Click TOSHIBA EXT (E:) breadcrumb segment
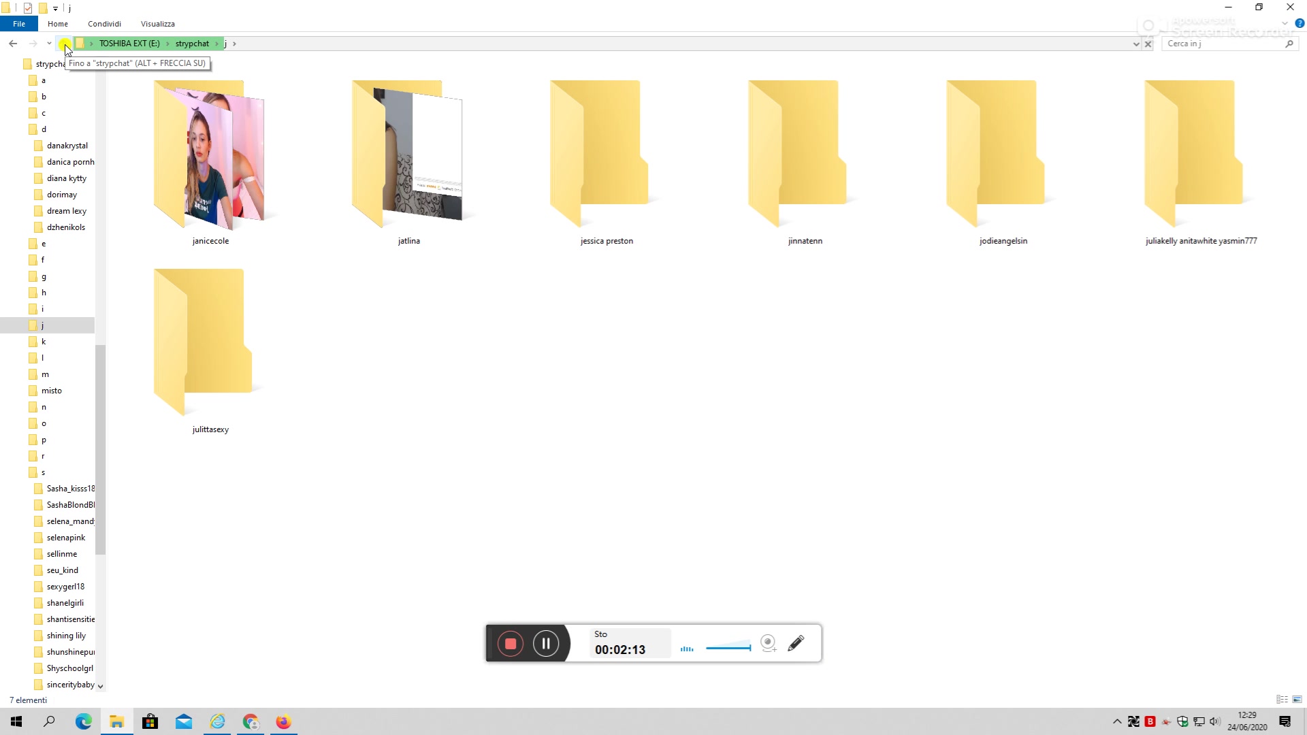This screenshot has width=1307, height=735. (129, 44)
